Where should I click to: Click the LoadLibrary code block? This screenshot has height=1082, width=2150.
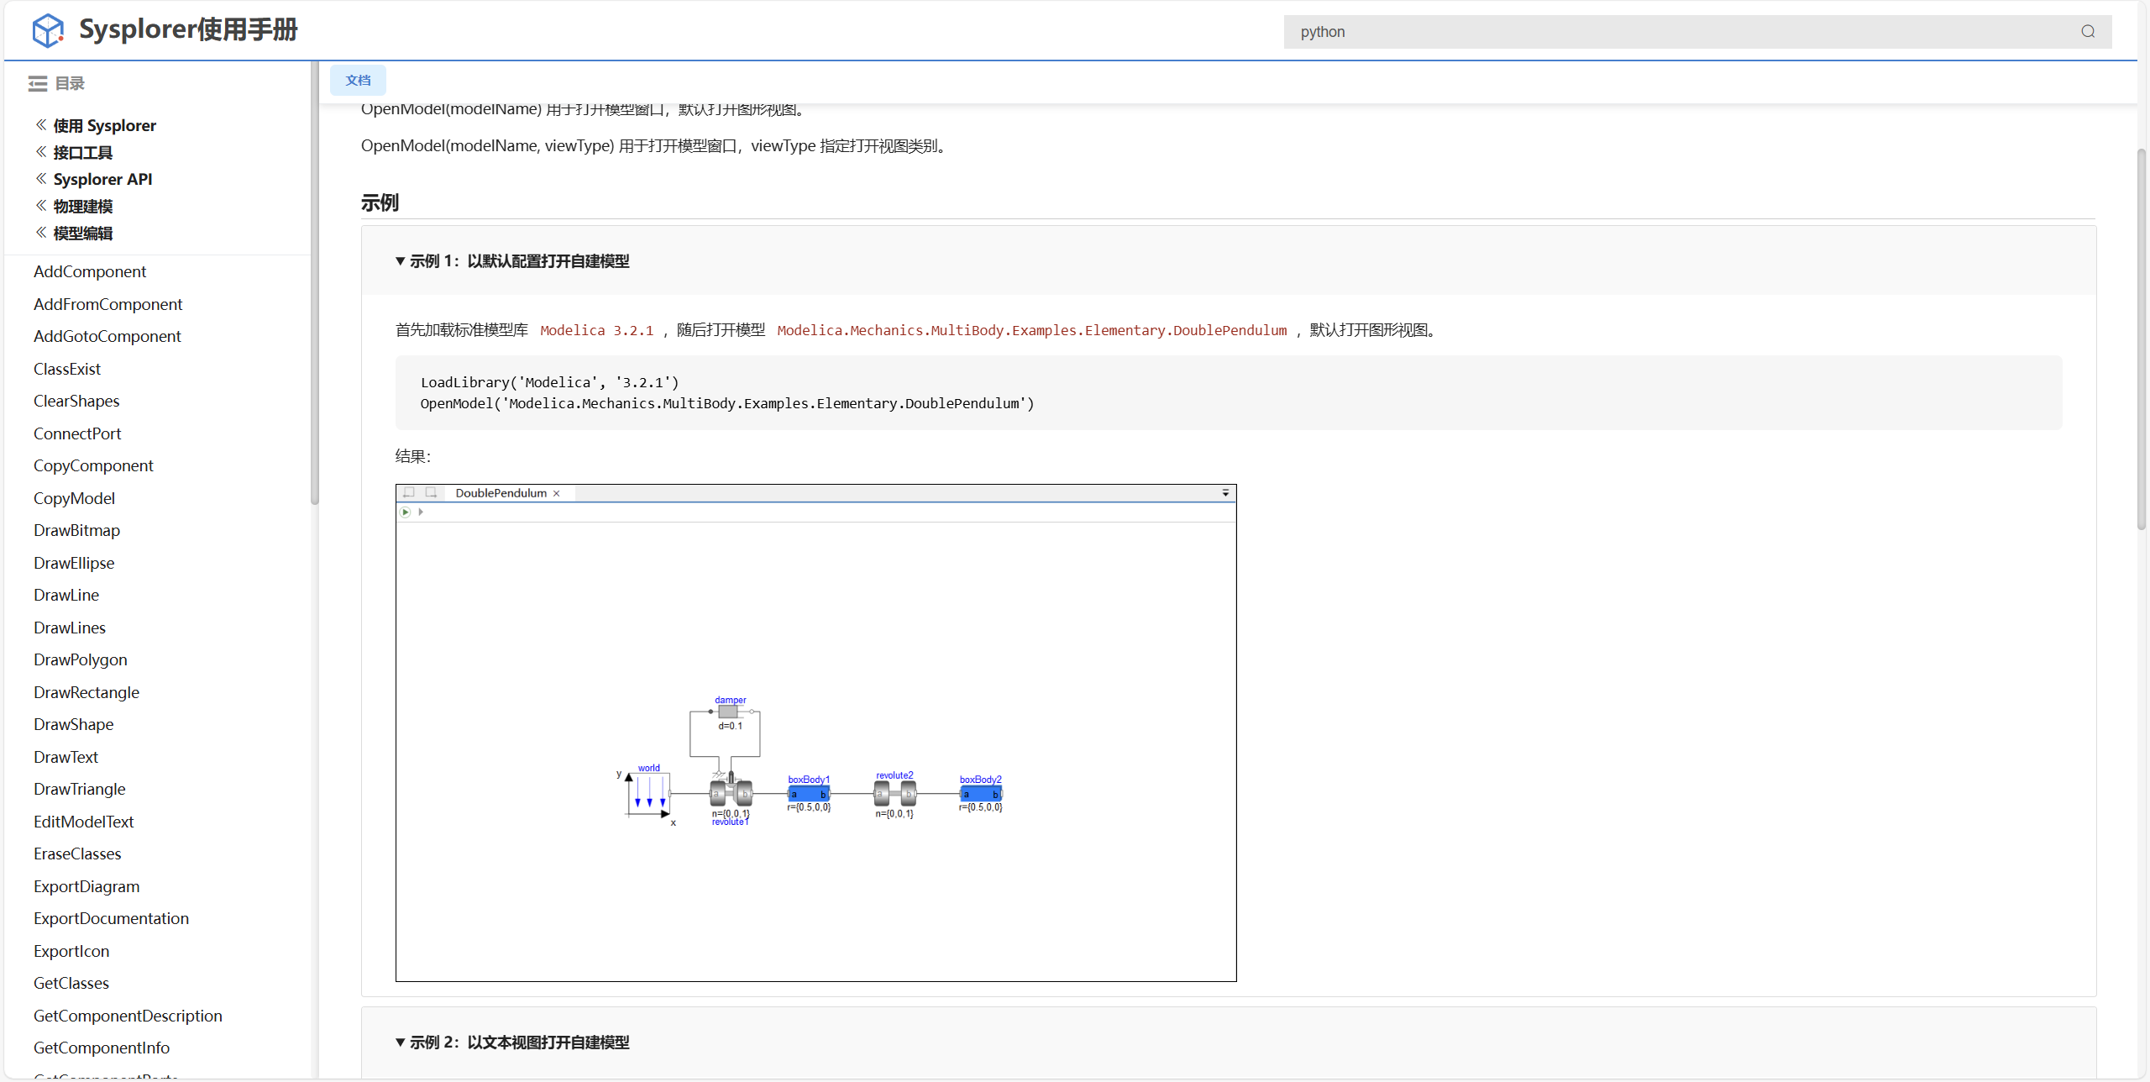pos(1229,392)
